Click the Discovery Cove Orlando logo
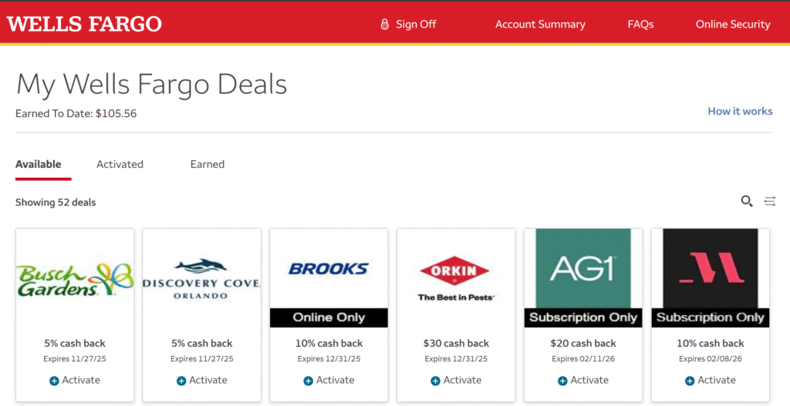Screen dimensions: 790x406 tap(201, 279)
